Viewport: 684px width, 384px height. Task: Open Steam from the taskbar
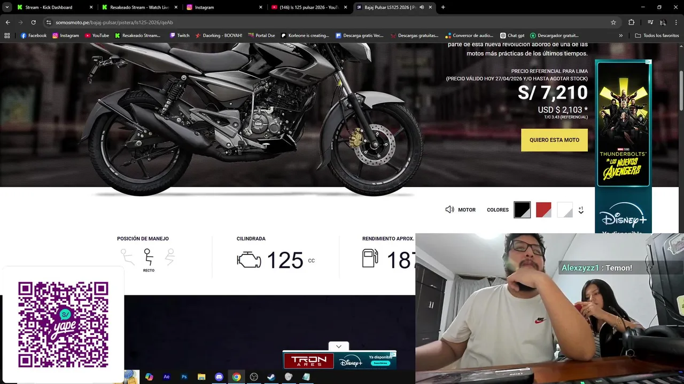(271, 377)
